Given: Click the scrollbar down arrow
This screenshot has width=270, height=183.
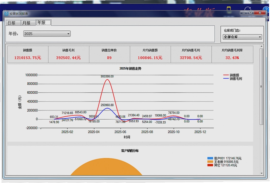Looking at the screenshot, I should [262, 173].
